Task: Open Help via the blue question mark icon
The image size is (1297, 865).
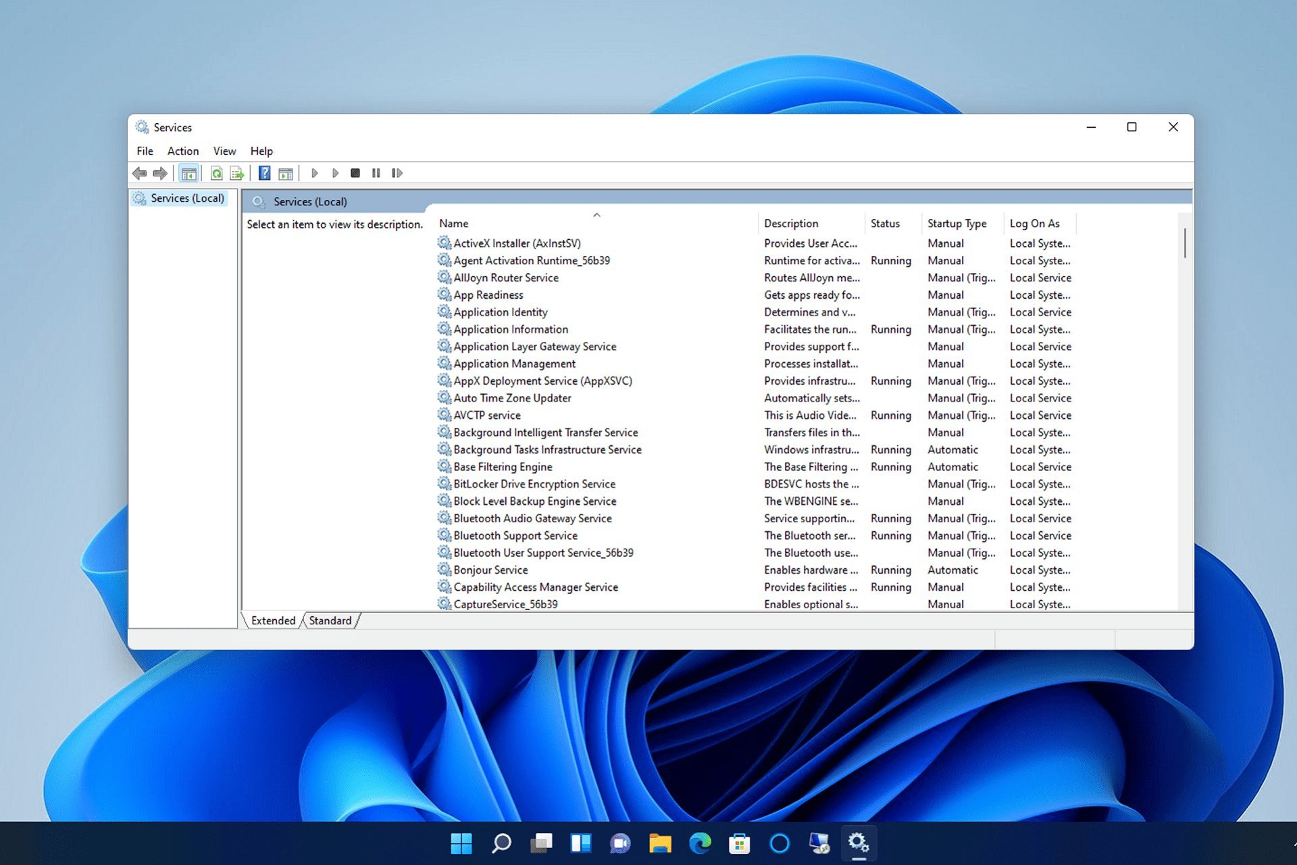Action: click(264, 174)
